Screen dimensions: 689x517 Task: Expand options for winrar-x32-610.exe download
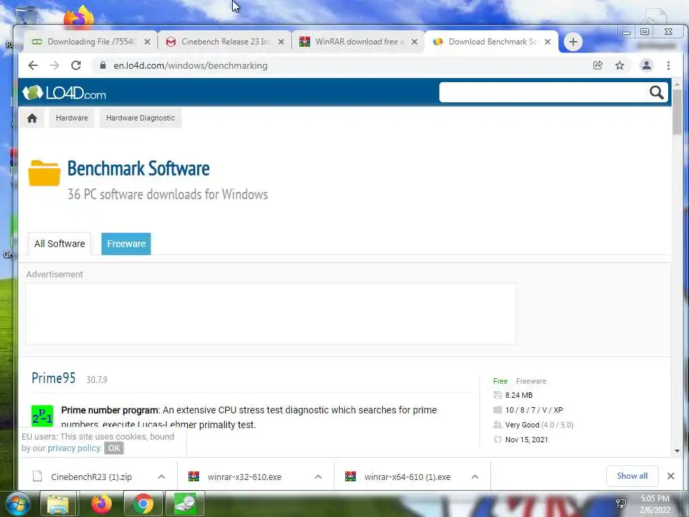(x=318, y=477)
